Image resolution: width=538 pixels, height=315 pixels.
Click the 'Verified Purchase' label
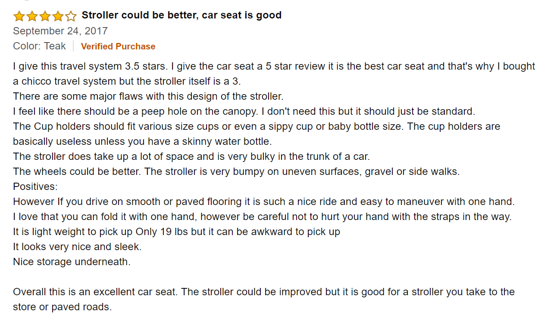click(x=118, y=46)
